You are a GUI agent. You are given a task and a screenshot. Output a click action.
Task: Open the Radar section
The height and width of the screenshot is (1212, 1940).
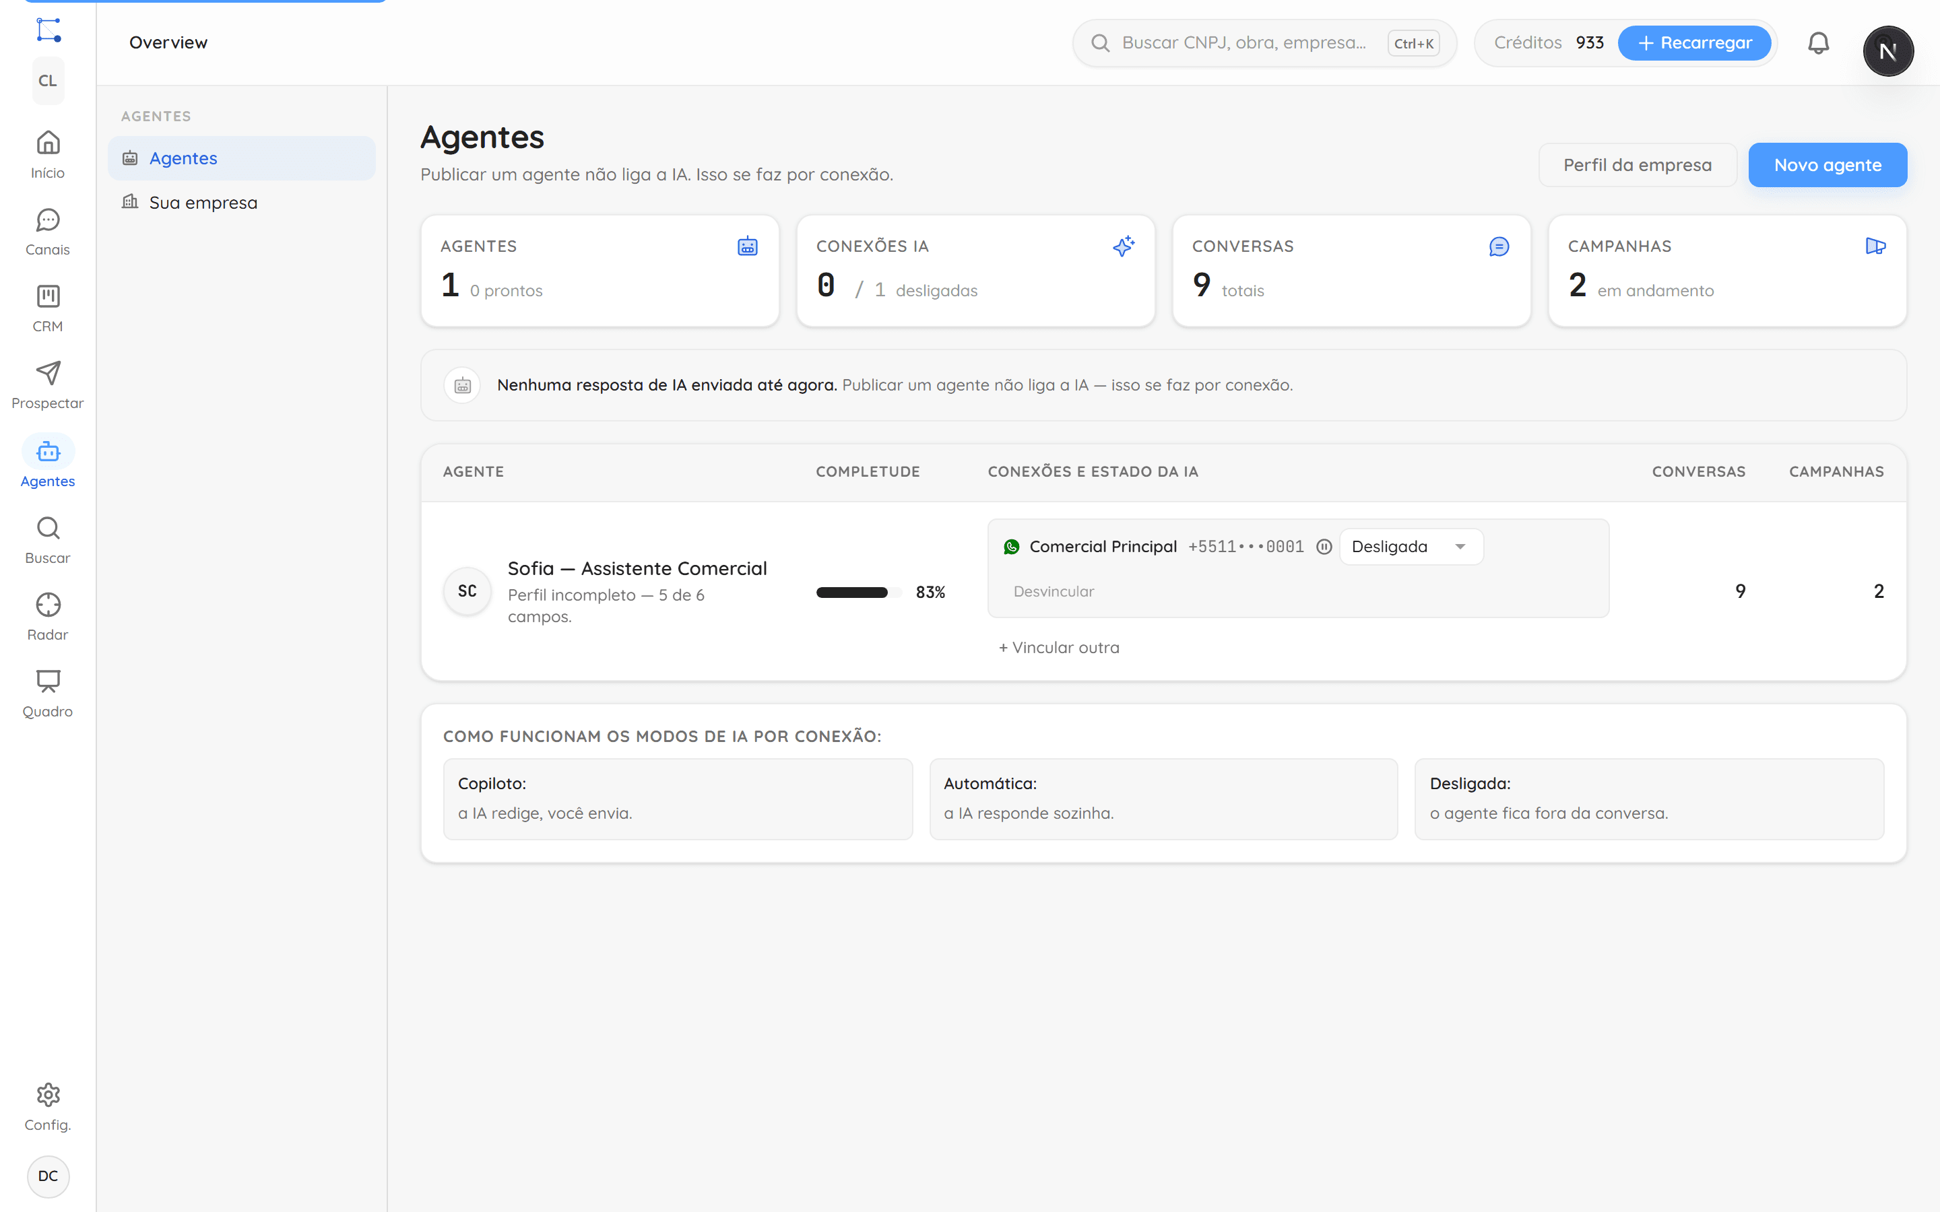pos(48,617)
